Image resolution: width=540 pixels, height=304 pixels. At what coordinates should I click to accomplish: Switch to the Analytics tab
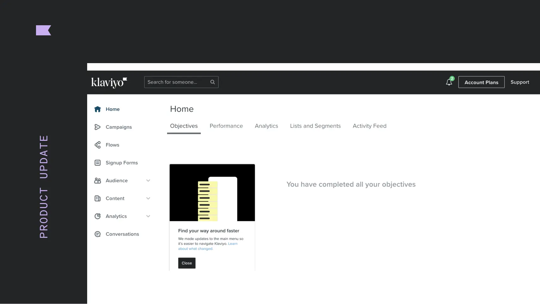click(267, 126)
